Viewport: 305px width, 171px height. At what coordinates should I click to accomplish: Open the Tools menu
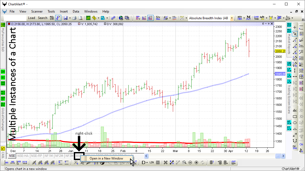[51, 11]
